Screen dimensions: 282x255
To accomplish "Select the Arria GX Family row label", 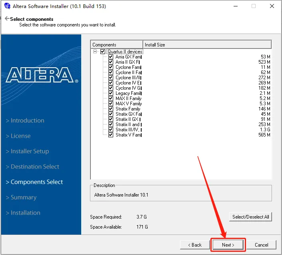I will 128,57.
